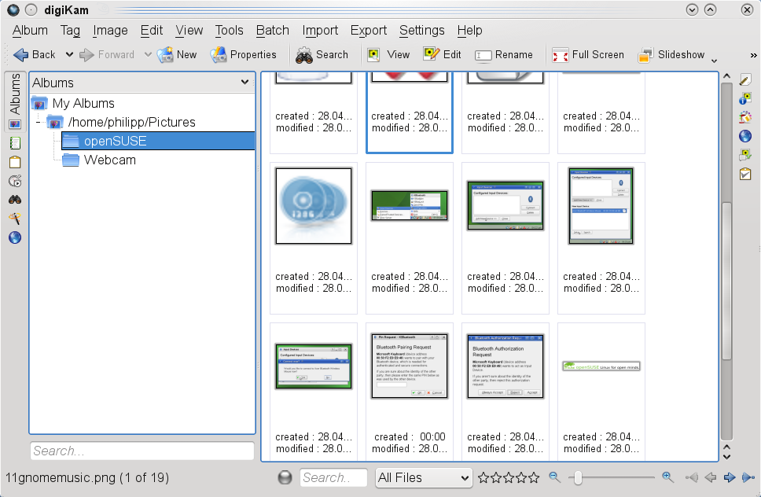Open the All Files filter dropdown
Image resolution: width=761 pixels, height=497 pixels.
[423, 477]
